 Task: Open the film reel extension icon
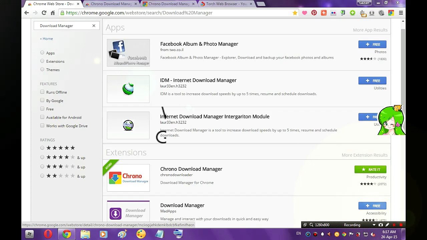(x=381, y=13)
